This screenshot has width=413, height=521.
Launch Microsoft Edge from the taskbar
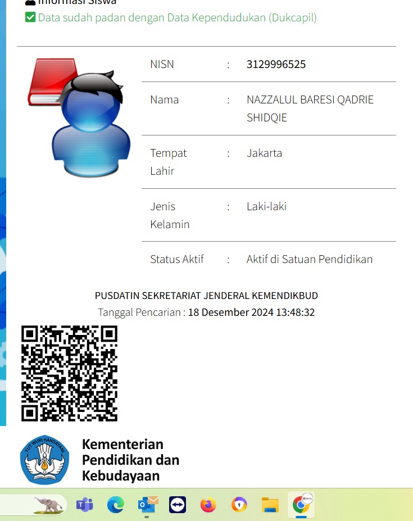[116, 505]
